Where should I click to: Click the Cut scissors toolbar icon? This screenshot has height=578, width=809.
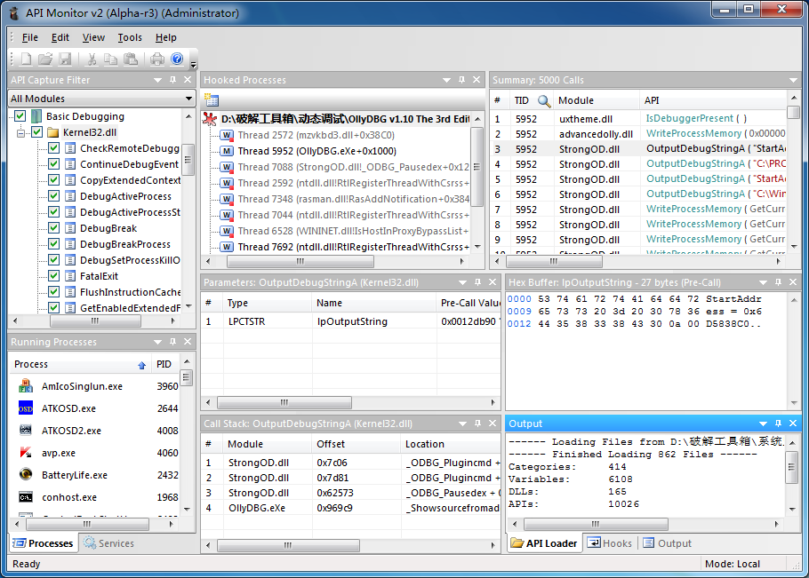(x=92, y=59)
